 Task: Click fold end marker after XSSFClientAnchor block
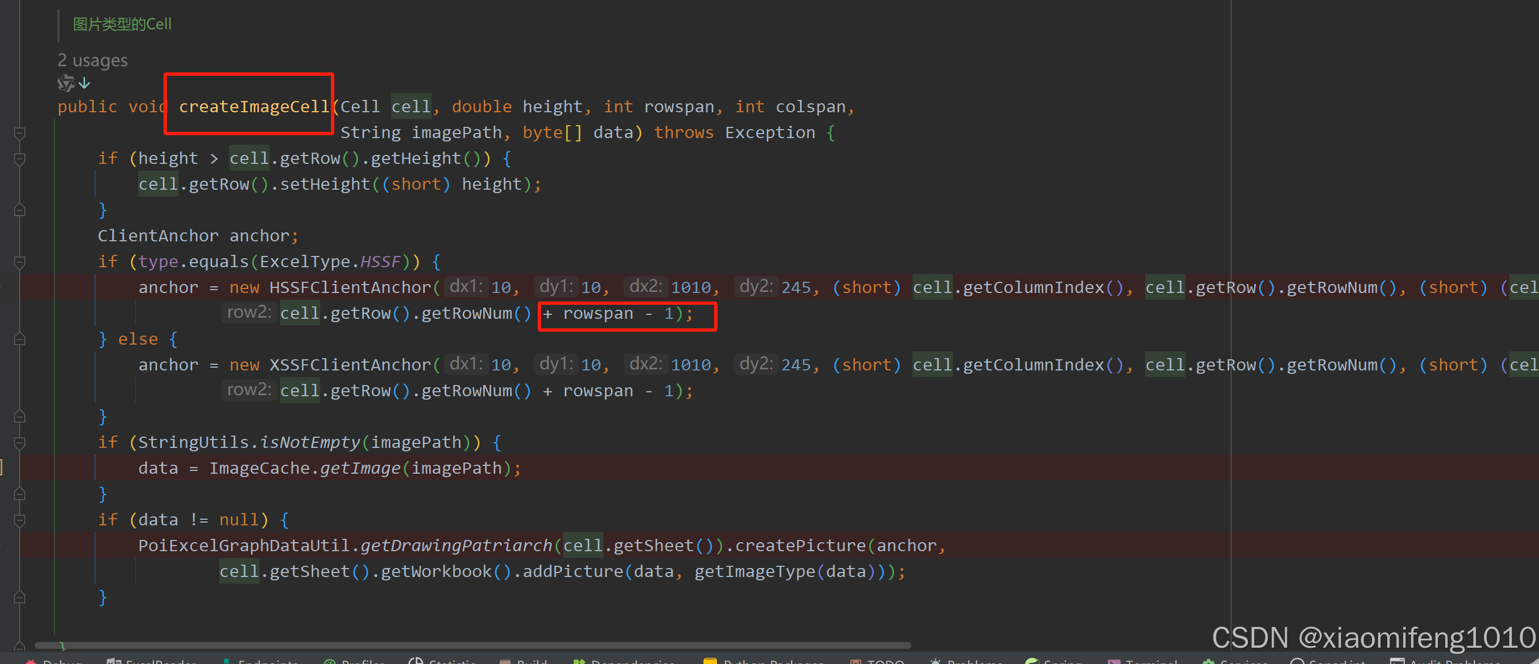coord(20,416)
